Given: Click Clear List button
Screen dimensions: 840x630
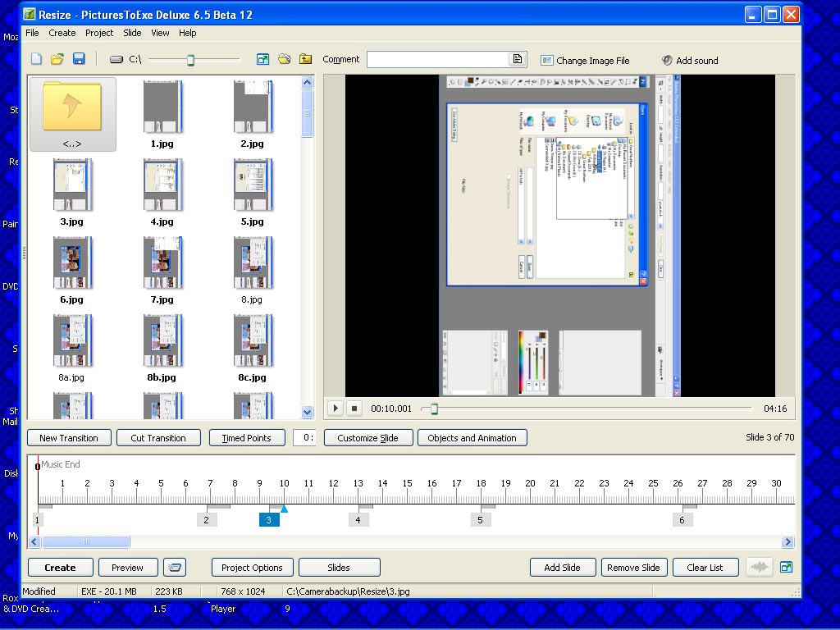Looking at the screenshot, I should (705, 568).
